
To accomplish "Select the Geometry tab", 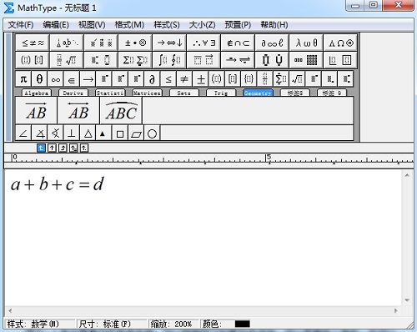I will tap(258, 93).
